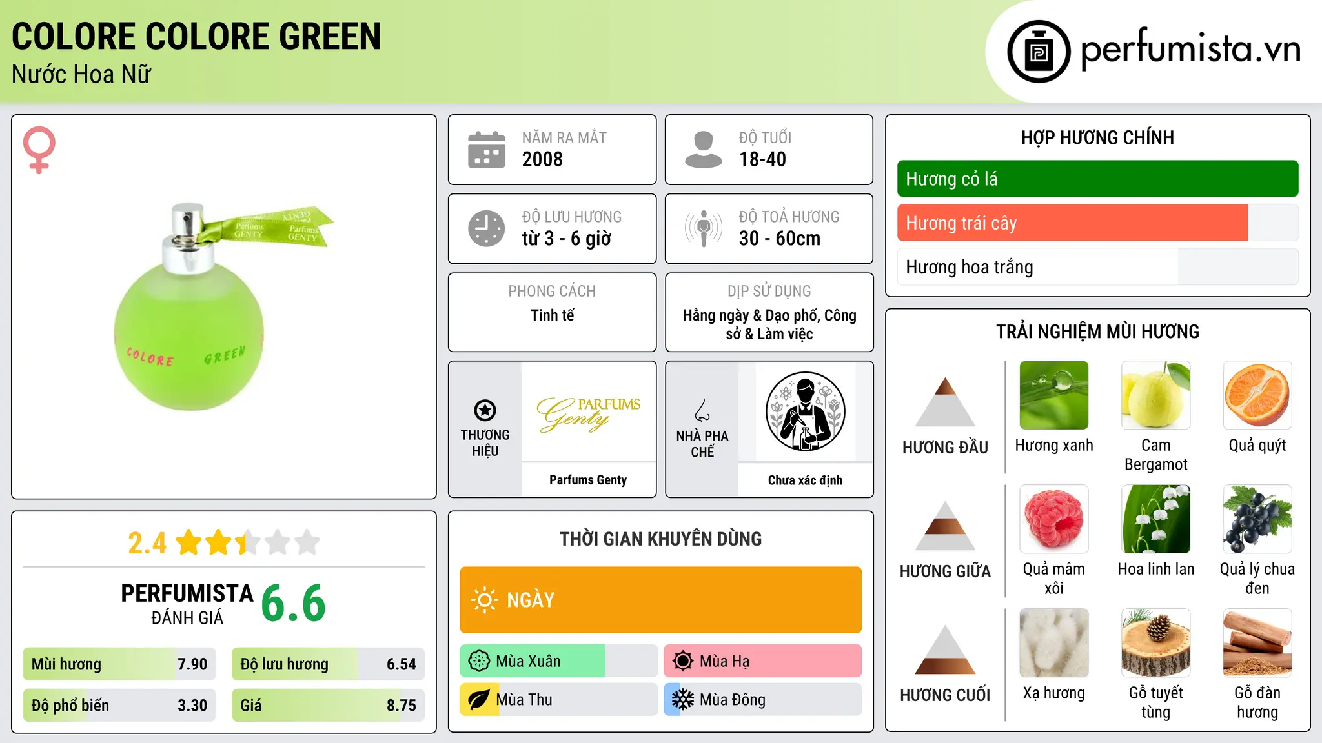This screenshot has width=1322, height=743.
Task: Click the 2.4 user rating number
Action: 147,543
